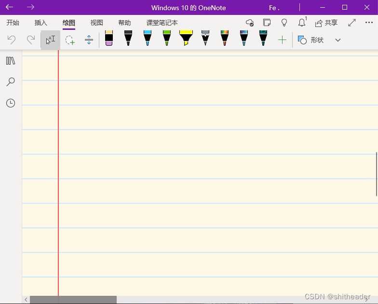Click the search magnifier in sidebar

(x=11, y=82)
